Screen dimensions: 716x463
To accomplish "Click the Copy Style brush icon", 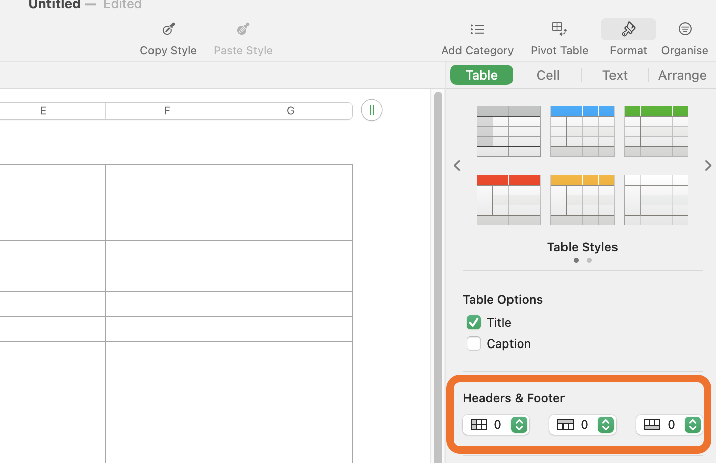I will [168, 29].
